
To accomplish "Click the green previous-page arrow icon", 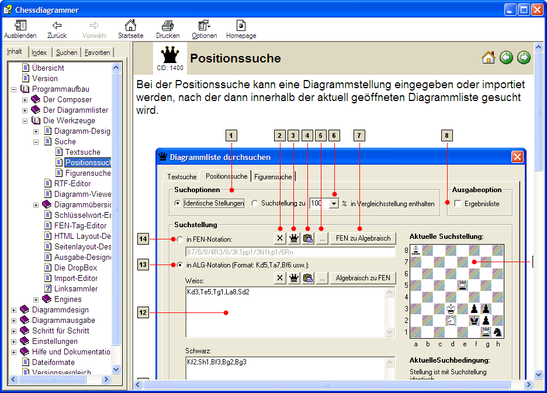I will (x=506, y=57).
